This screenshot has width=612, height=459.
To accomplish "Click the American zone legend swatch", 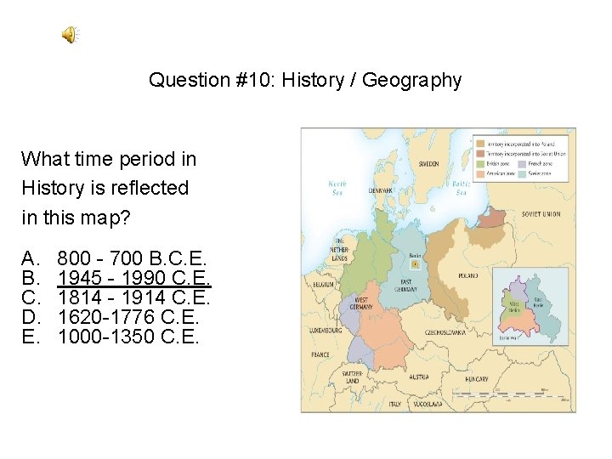I will (480, 173).
